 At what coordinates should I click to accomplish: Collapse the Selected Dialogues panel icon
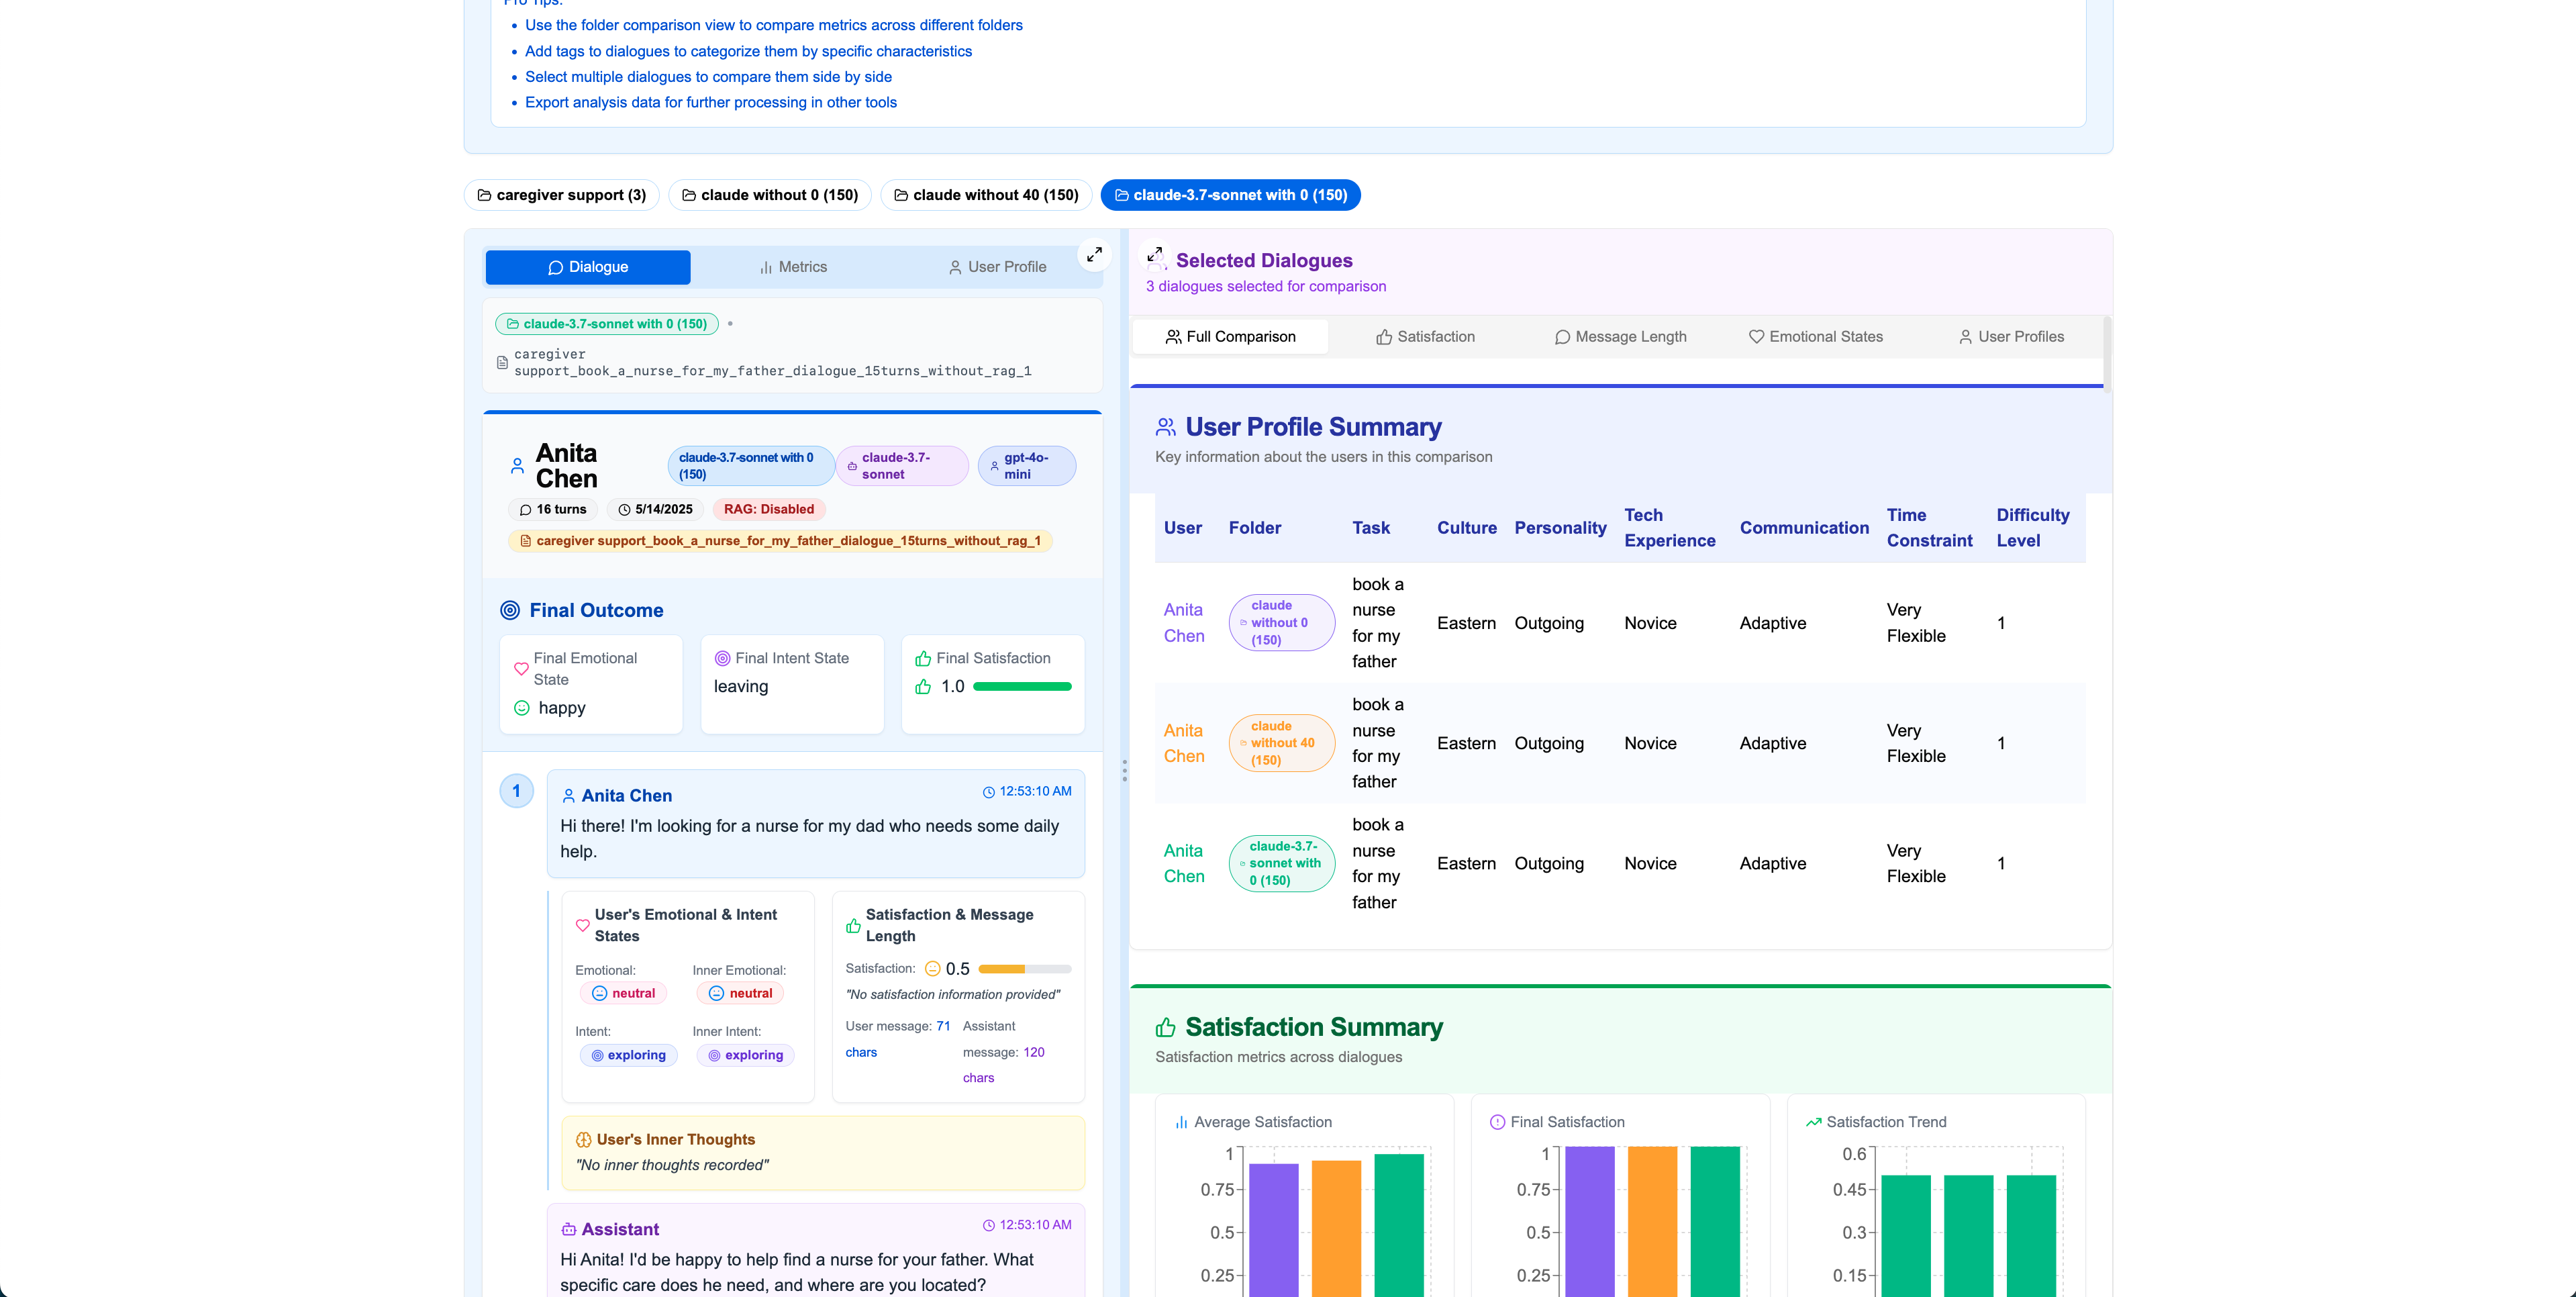(x=1155, y=255)
